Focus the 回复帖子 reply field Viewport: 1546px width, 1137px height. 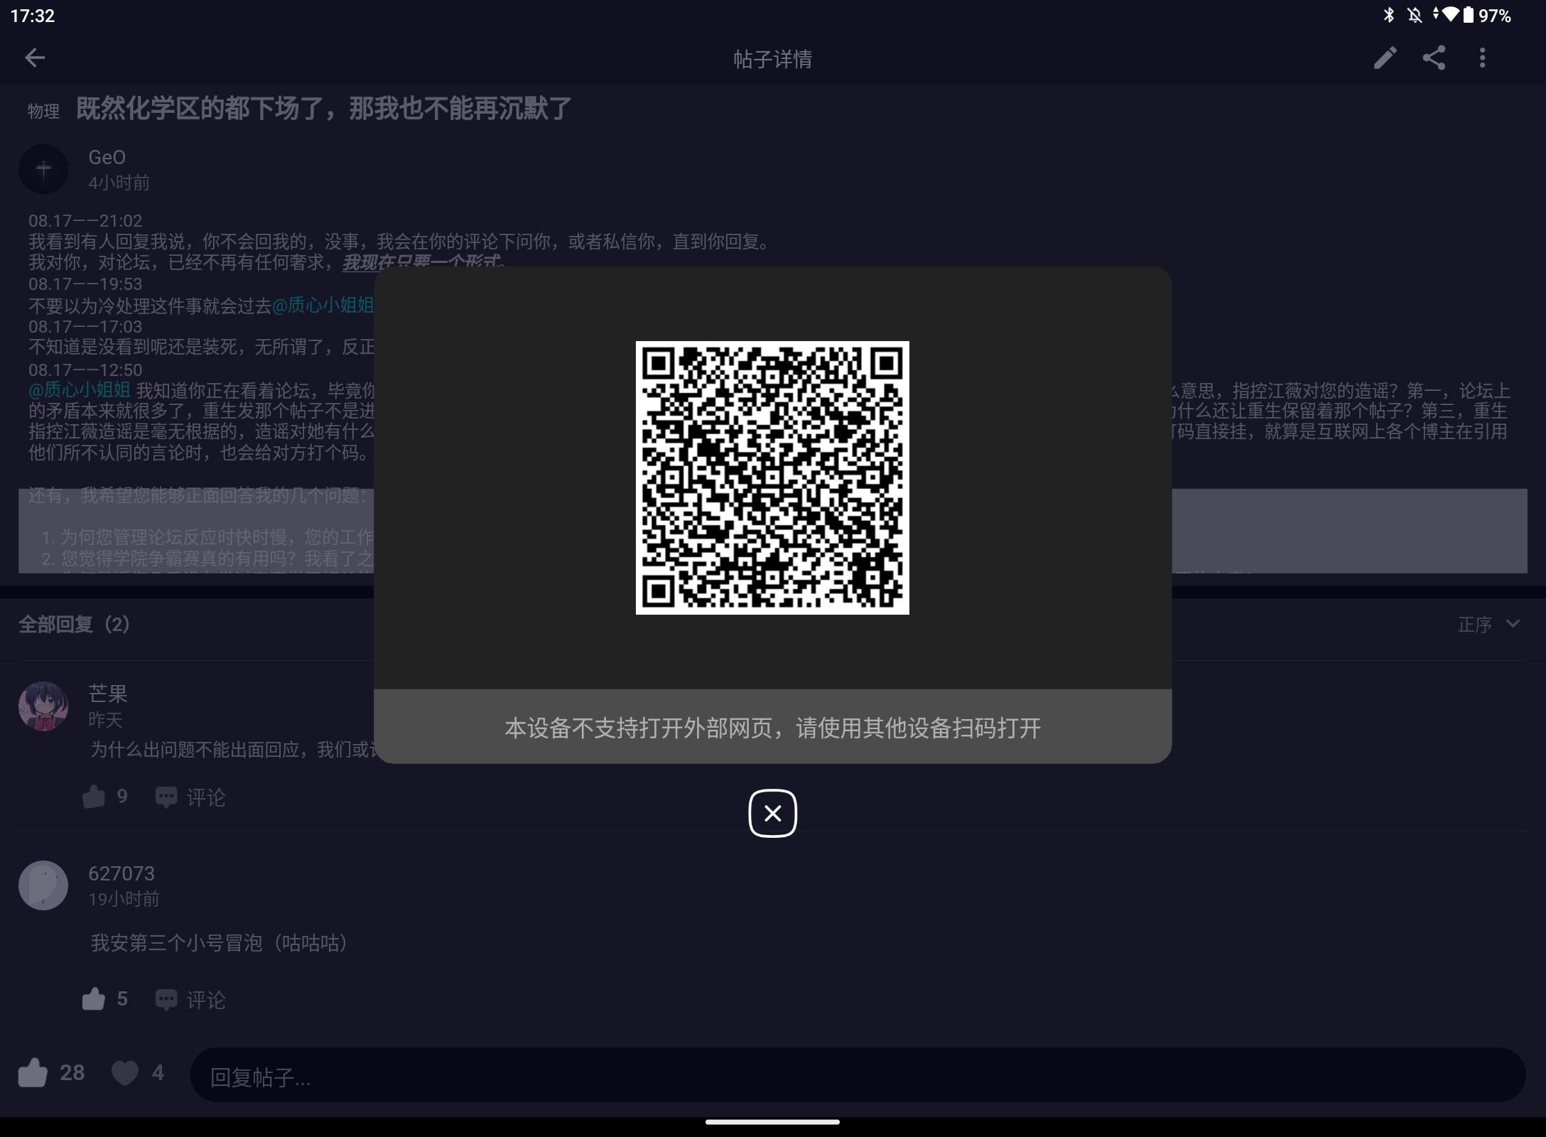coord(858,1075)
